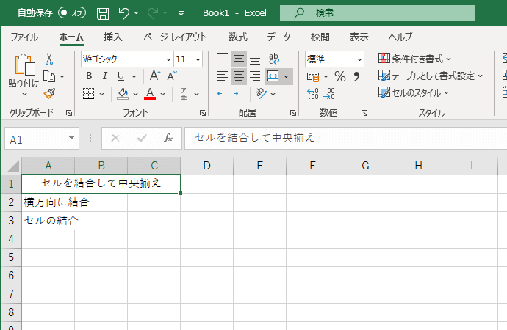Open the font name dropdown (游ゴシック)

168,59
